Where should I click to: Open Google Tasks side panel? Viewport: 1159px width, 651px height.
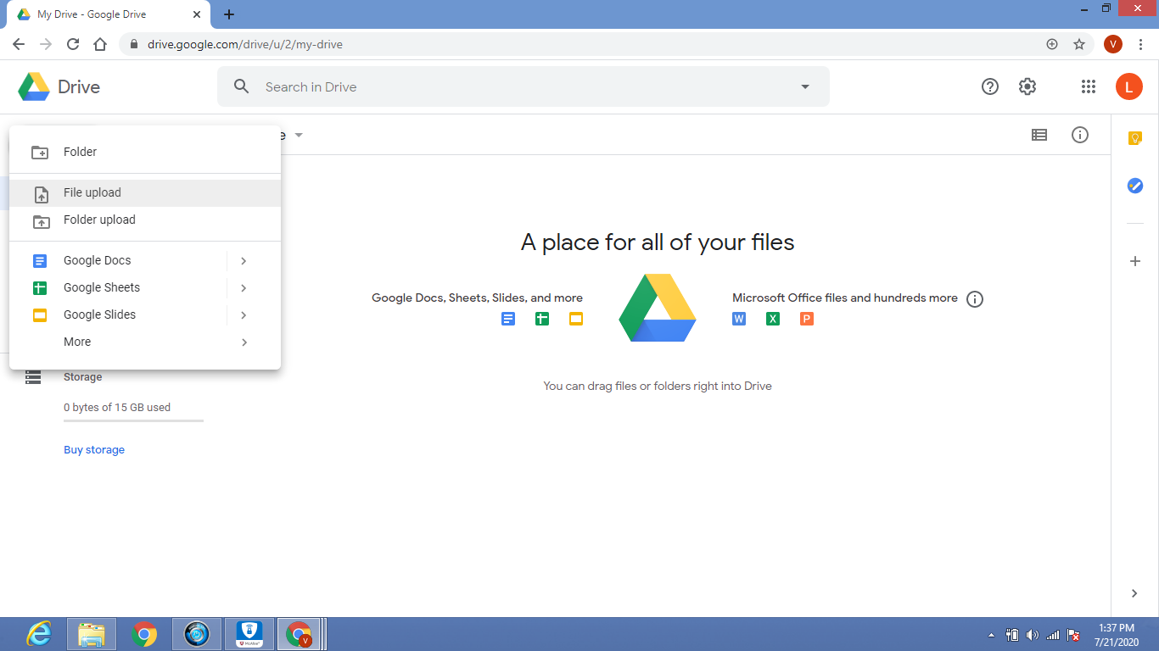tap(1135, 186)
